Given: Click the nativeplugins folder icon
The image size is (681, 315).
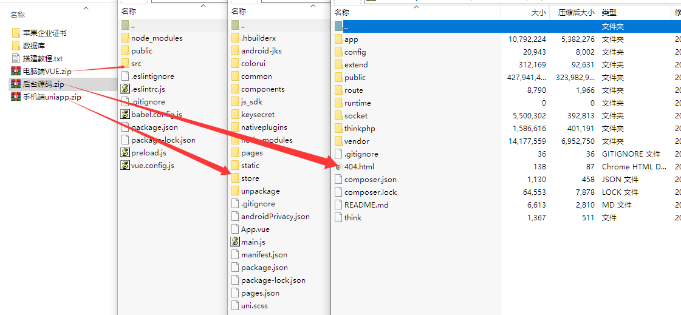Looking at the screenshot, I should pos(235,127).
